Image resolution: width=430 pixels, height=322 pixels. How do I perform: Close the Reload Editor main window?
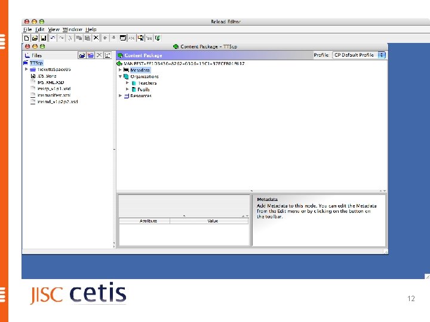[x=27, y=21]
